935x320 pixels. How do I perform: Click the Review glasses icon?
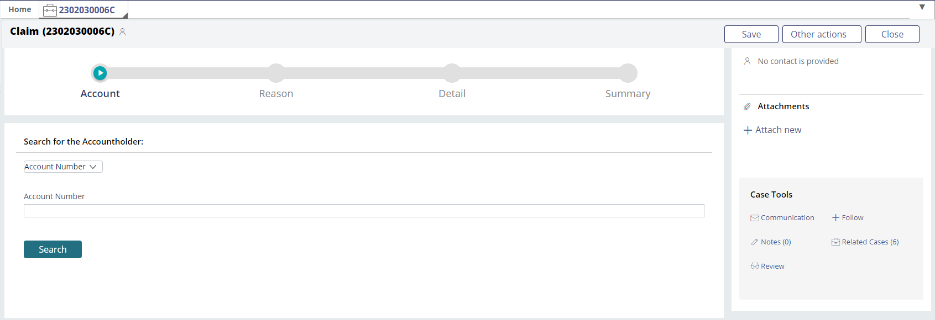[x=755, y=266]
